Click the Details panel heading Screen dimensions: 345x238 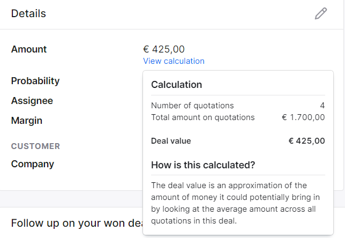(x=28, y=13)
